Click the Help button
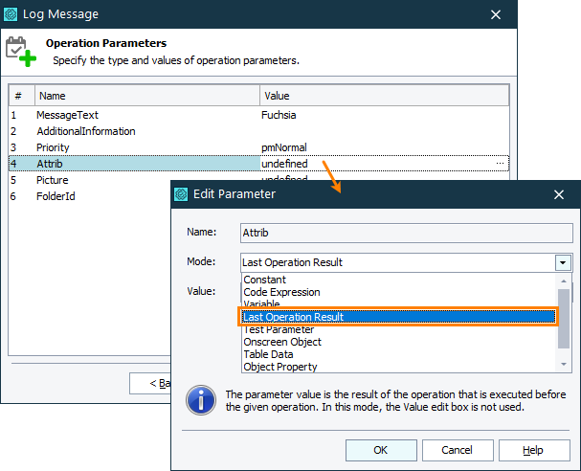The image size is (581, 471). coord(533,450)
